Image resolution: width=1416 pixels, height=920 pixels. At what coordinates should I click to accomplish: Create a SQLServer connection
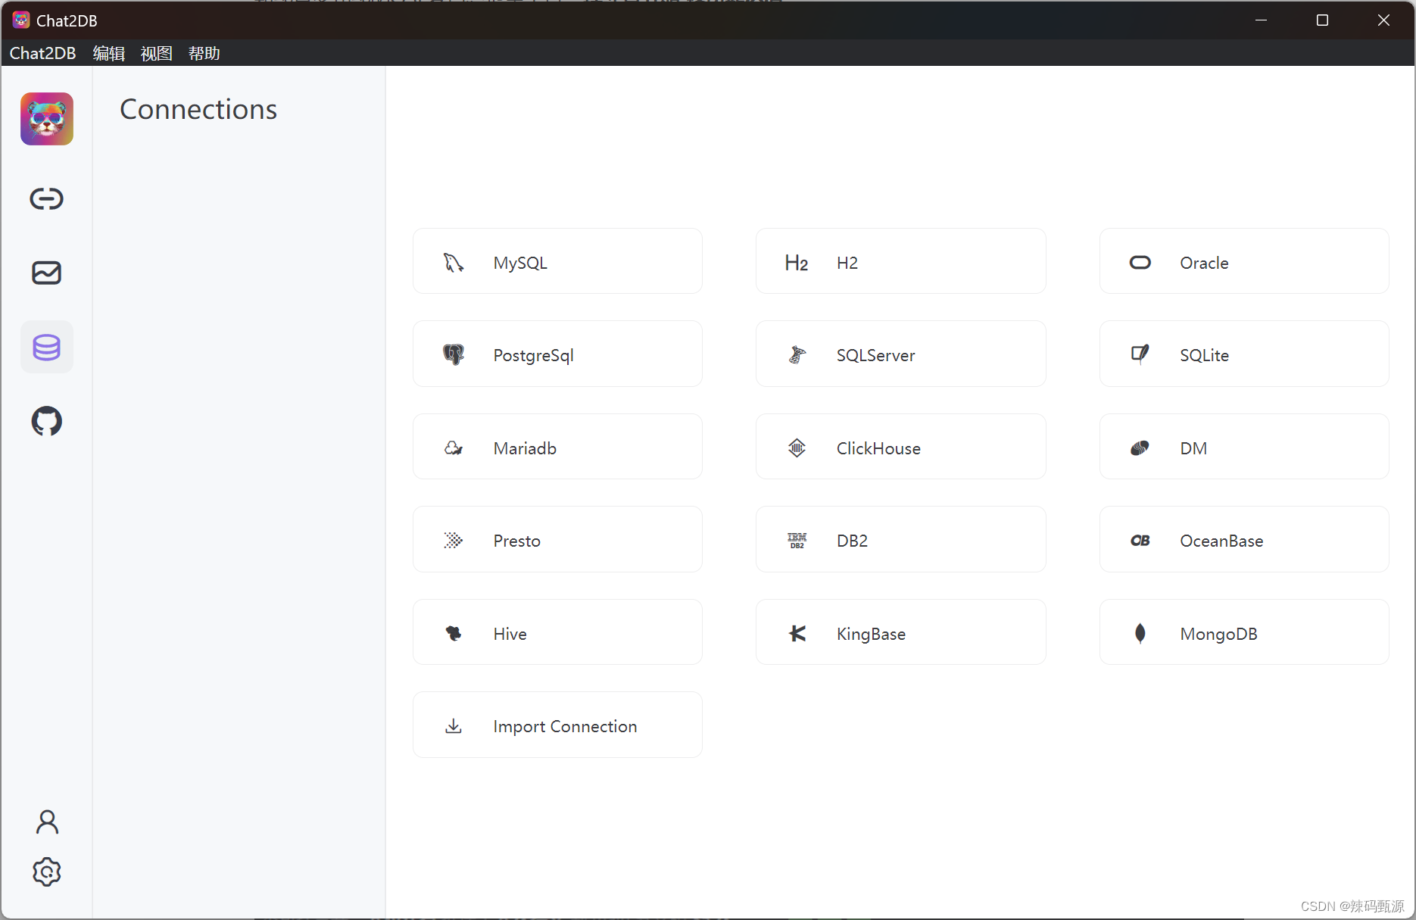click(900, 354)
